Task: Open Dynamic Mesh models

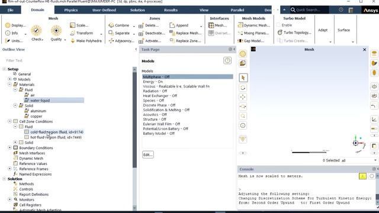Action: click(254, 25)
